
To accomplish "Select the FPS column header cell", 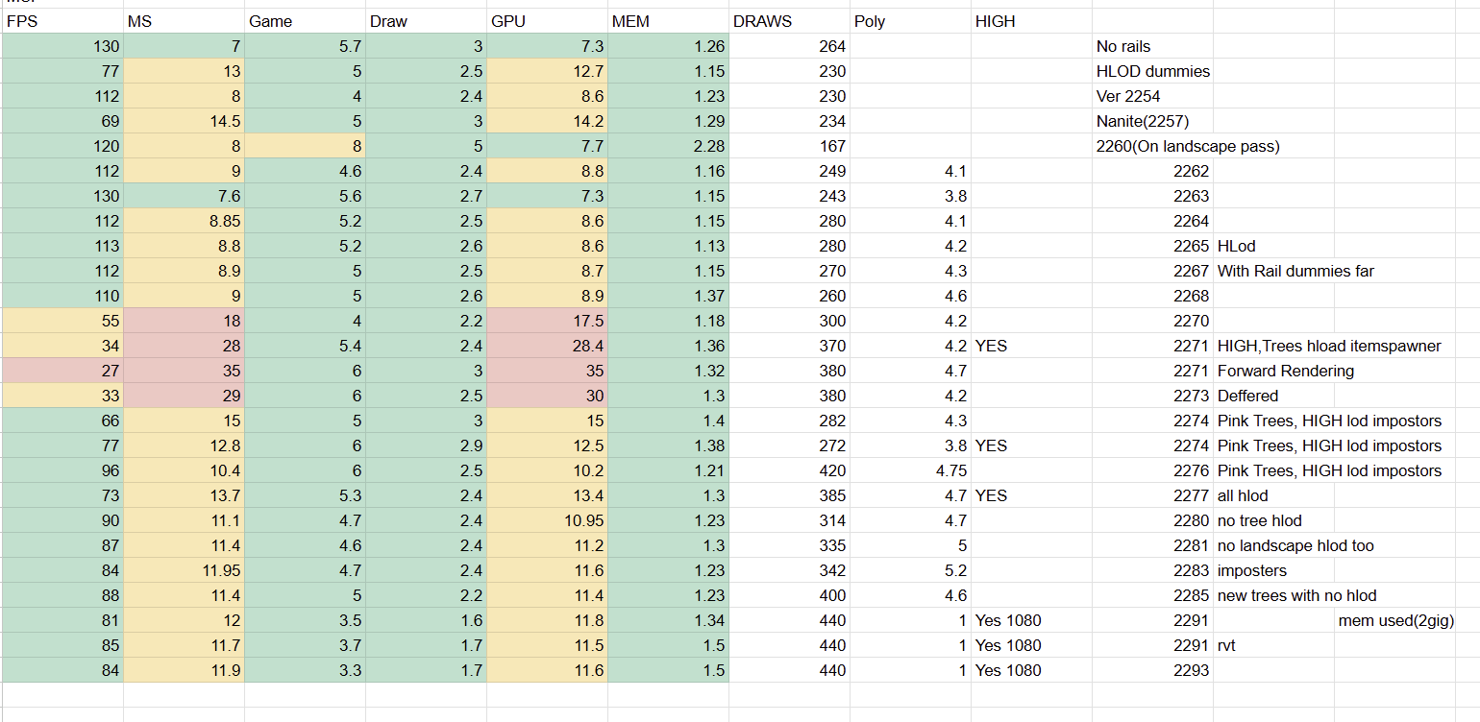I will 62,21.
